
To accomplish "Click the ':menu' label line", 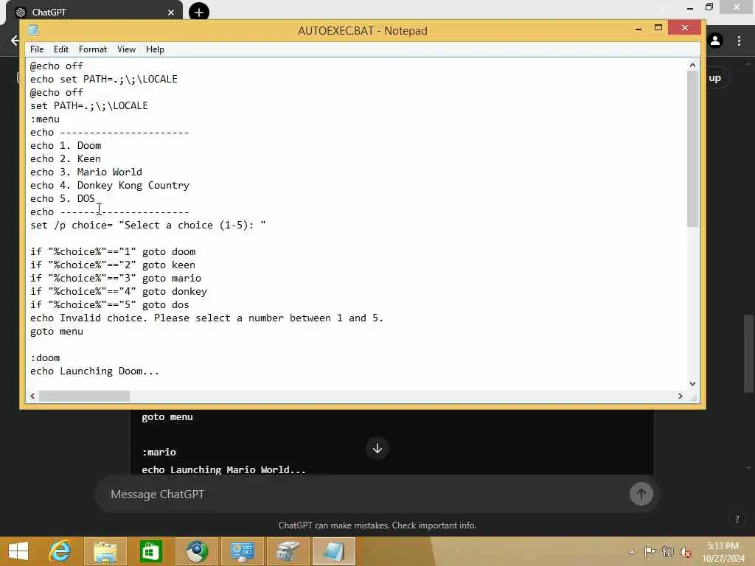I will pos(45,119).
